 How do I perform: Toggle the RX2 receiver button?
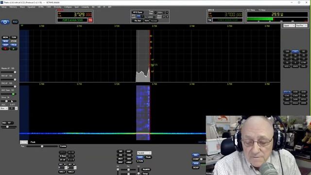coord(15,22)
